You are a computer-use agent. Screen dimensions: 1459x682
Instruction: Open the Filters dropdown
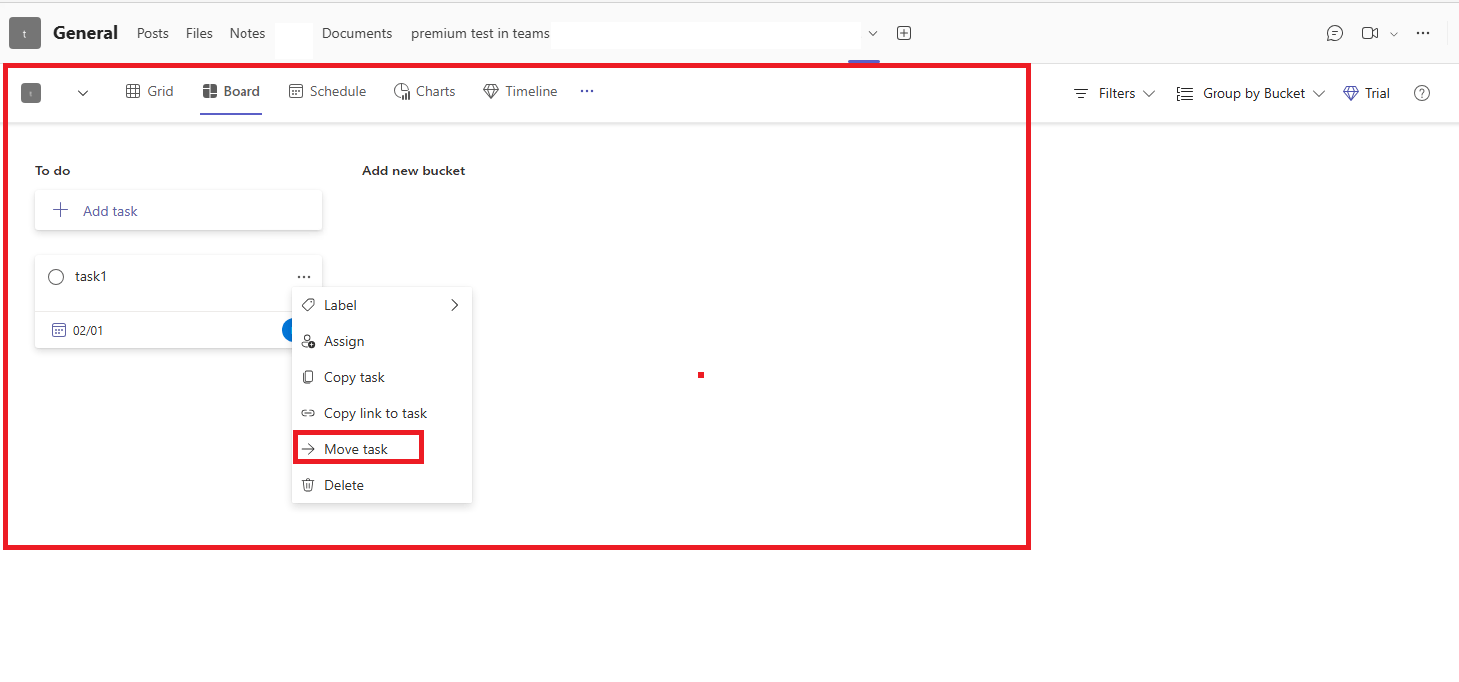click(1114, 93)
